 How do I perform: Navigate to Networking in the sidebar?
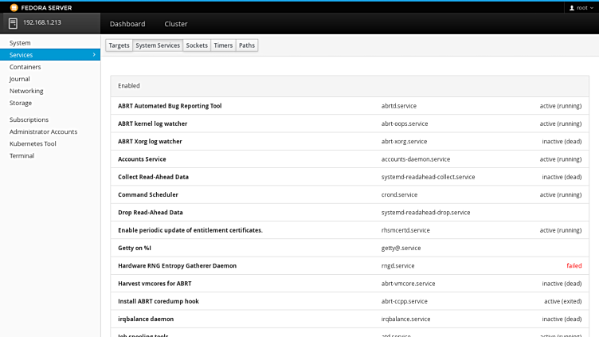pos(26,91)
